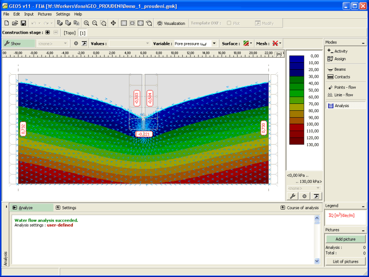Select Analysis mode in Modes panel
Image resolution: width=369 pixels, height=277 pixels.
[x=345, y=106]
